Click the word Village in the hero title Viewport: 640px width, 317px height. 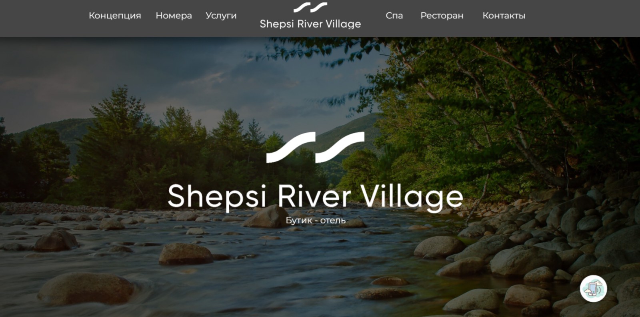412,197
